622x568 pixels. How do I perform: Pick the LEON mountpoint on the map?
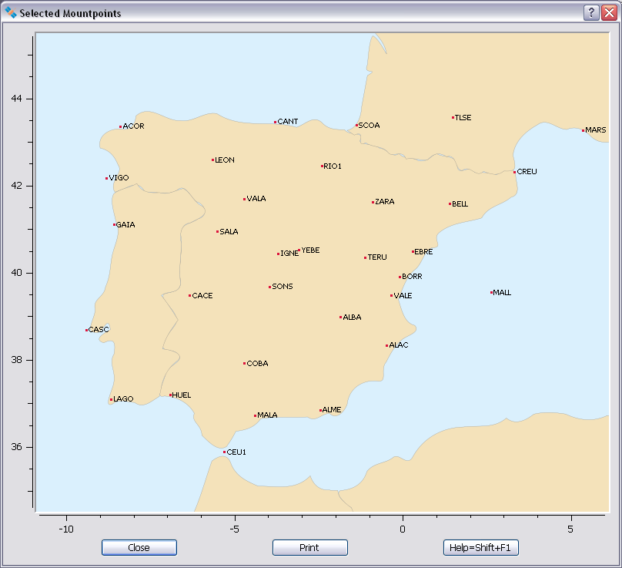coord(212,160)
